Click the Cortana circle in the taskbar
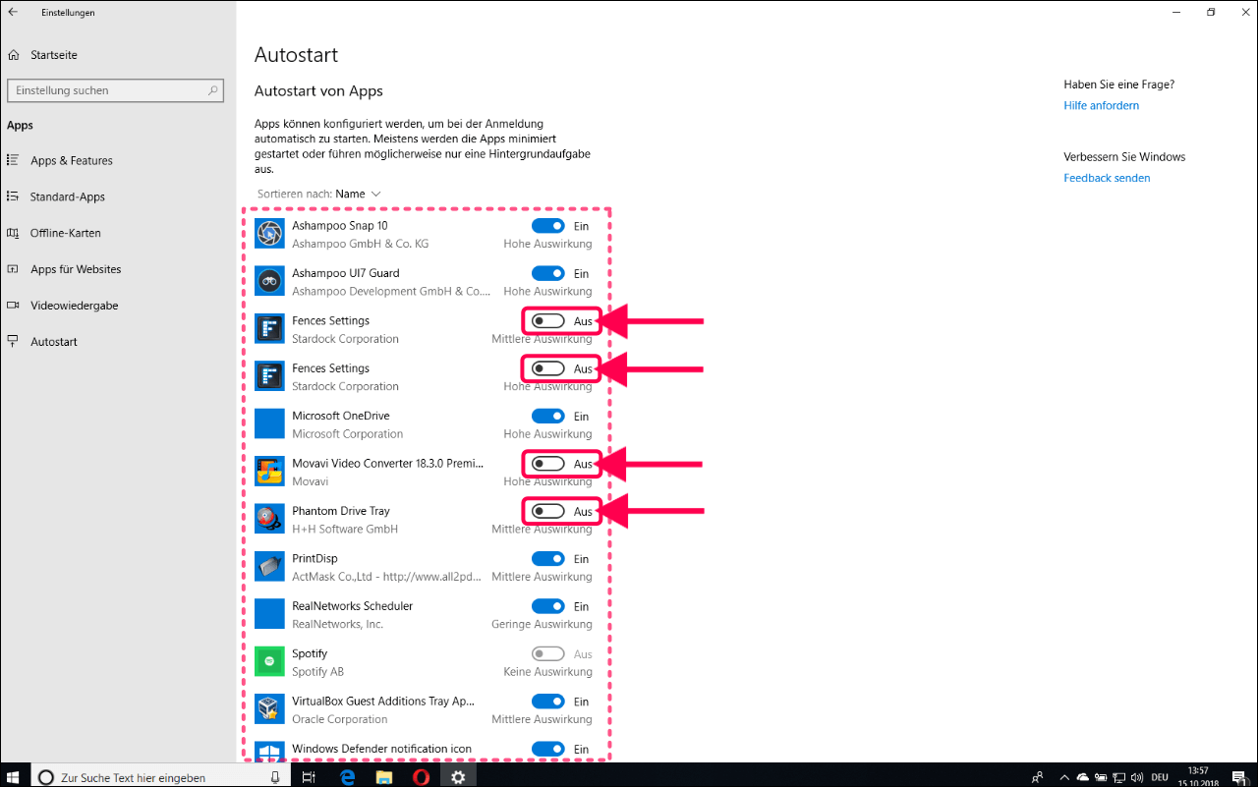1258x787 pixels. [x=45, y=777]
